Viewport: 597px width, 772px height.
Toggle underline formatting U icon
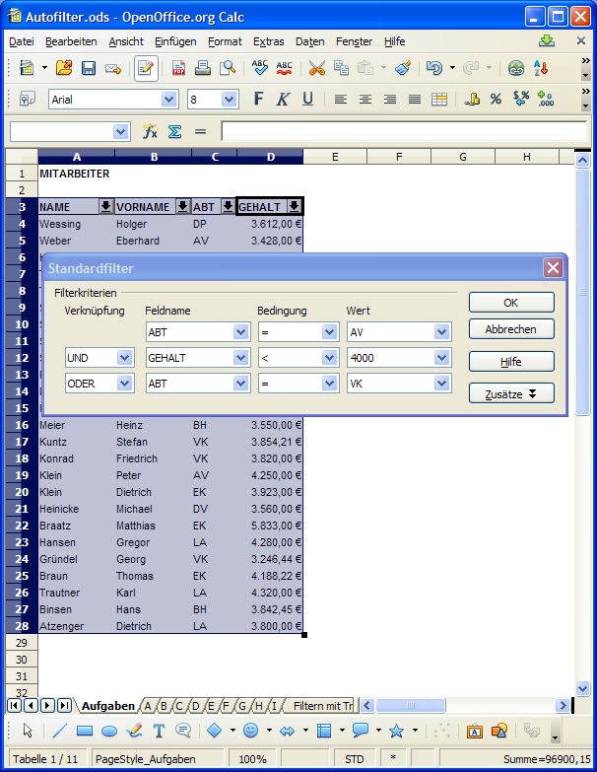tap(307, 99)
